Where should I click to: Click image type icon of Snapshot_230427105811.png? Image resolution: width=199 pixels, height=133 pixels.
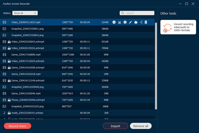pyautogui.click(x=4, y=29)
